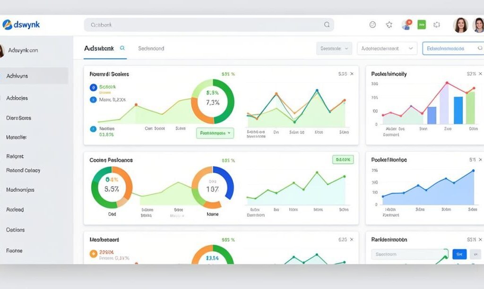Click the magnifier icon in top search bar
This screenshot has height=289, width=484.
pos(327,25)
